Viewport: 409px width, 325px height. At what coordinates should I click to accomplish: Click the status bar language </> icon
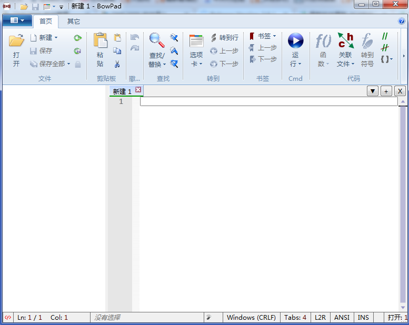coord(8,318)
